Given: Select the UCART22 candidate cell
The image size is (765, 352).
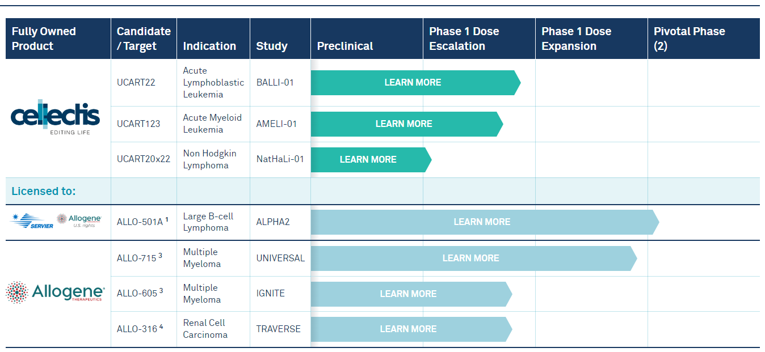Looking at the screenshot, I should point(136,83).
